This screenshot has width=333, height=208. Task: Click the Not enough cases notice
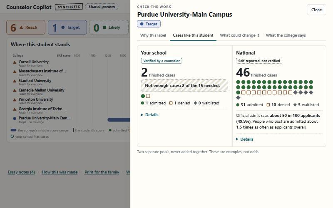(184, 86)
